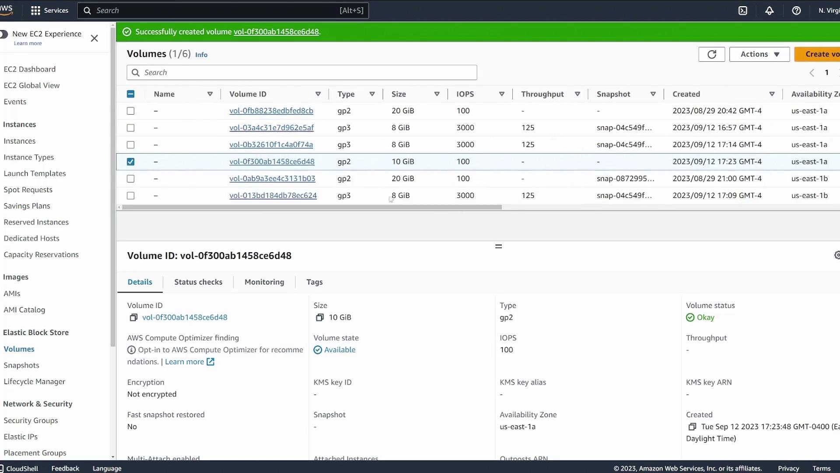840x473 pixels.
Task: Open the Created column sort arrow
Action: [772, 94]
